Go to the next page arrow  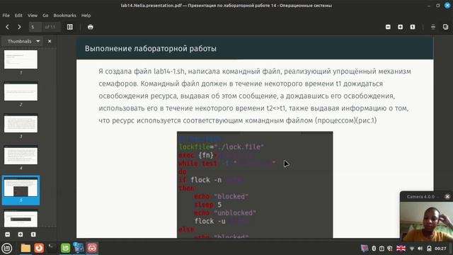[x=19, y=27]
